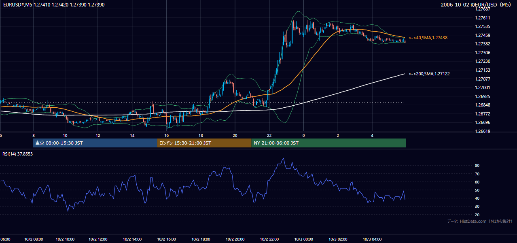Screen dimensions: 517x243
Task: Click the 200 SMA 1.27122 label
Action: pos(429,74)
